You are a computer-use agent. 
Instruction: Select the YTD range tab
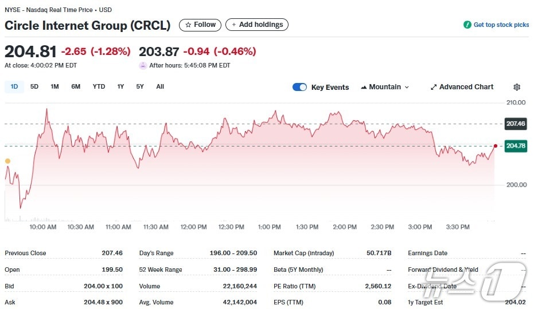(99, 86)
